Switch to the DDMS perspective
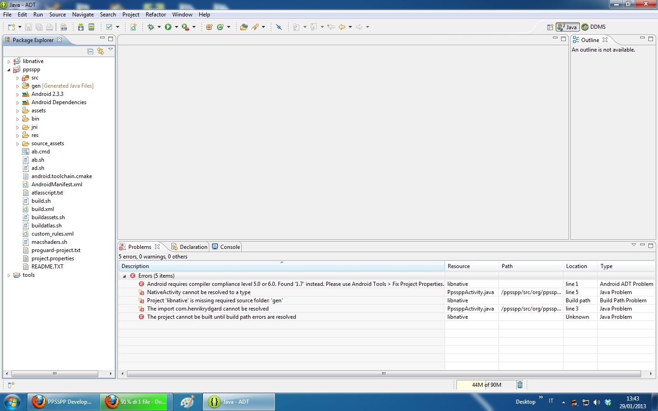Viewport: 658px width, 411px height. click(594, 27)
